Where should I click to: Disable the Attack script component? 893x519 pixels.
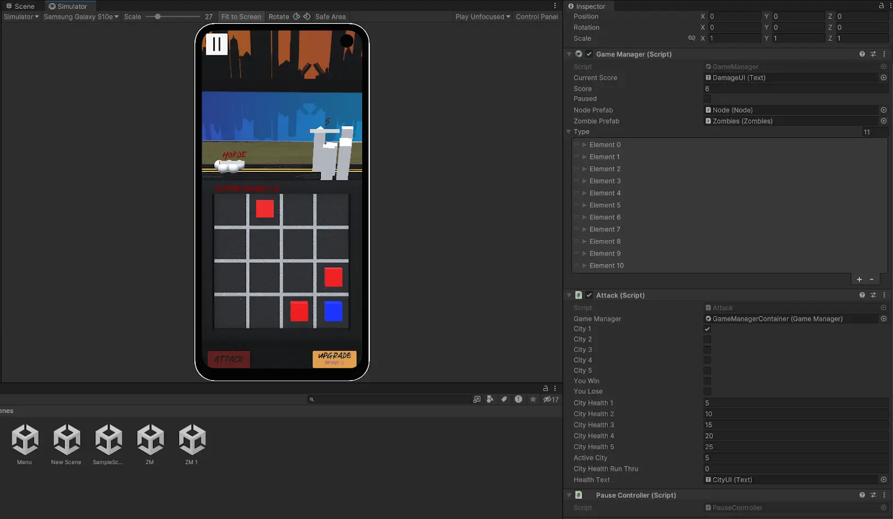[x=589, y=295]
